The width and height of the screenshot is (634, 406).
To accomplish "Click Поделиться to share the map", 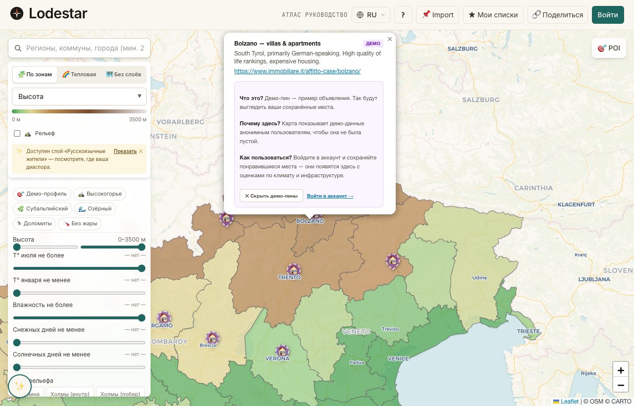I will (x=558, y=15).
